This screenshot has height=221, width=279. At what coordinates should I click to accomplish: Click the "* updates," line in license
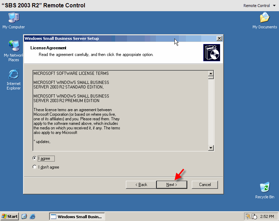click(x=42, y=142)
